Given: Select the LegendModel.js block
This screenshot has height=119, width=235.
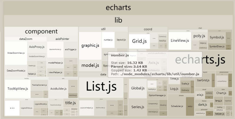Looking at the screenshot, I should click(41, 104).
